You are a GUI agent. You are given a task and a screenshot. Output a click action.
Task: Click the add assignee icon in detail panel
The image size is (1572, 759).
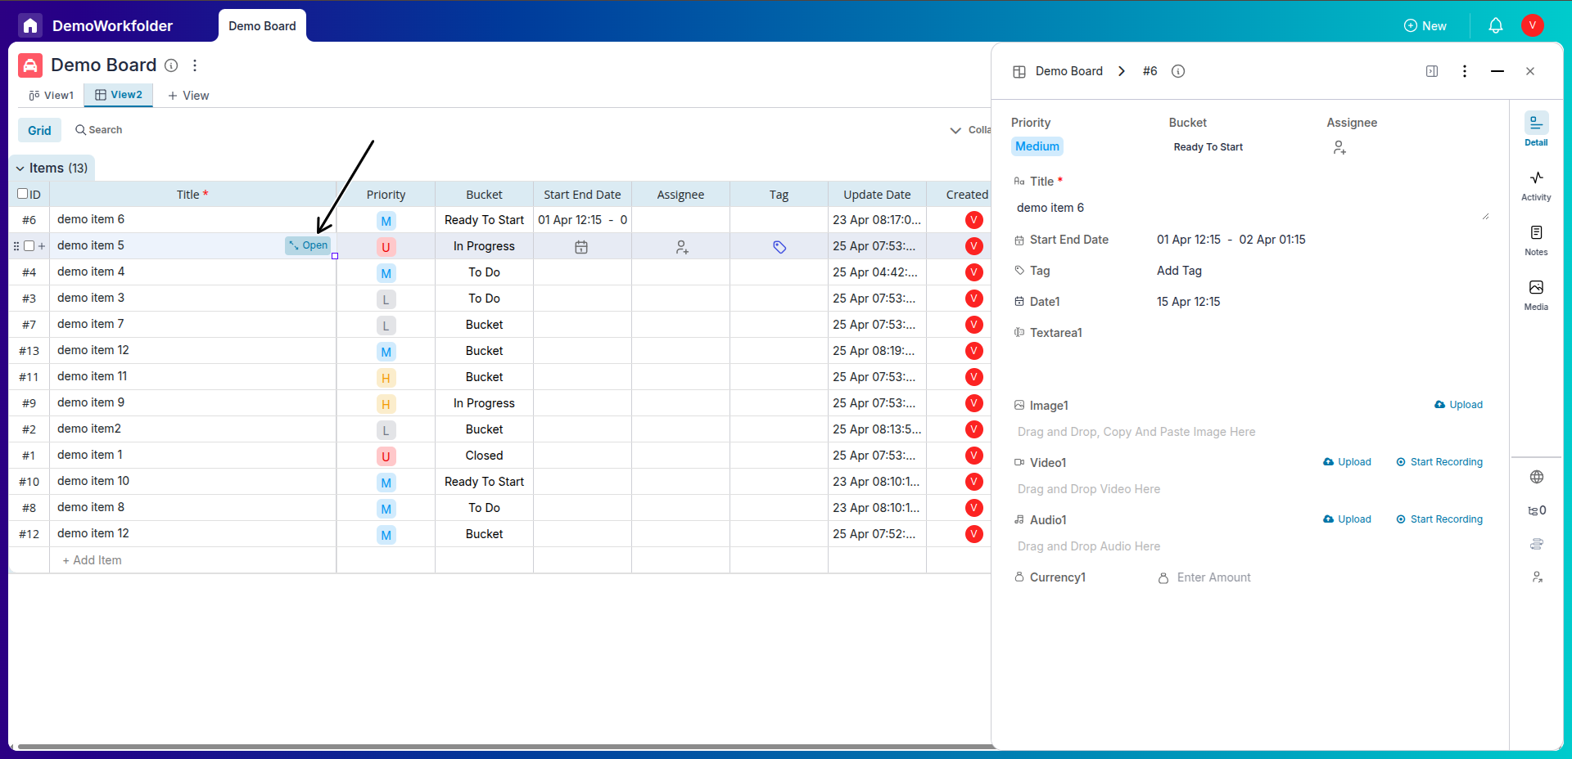pos(1339,147)
